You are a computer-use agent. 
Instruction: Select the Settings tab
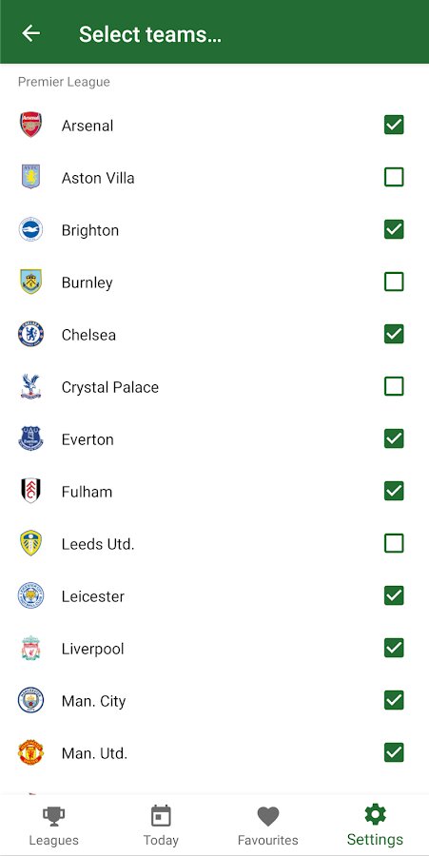(x=375, y=826)
